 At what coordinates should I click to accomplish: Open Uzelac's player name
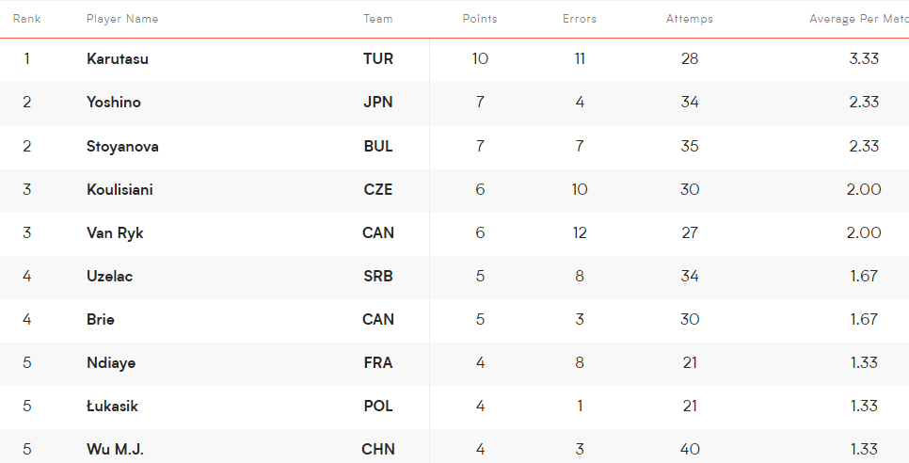point(109,277)
